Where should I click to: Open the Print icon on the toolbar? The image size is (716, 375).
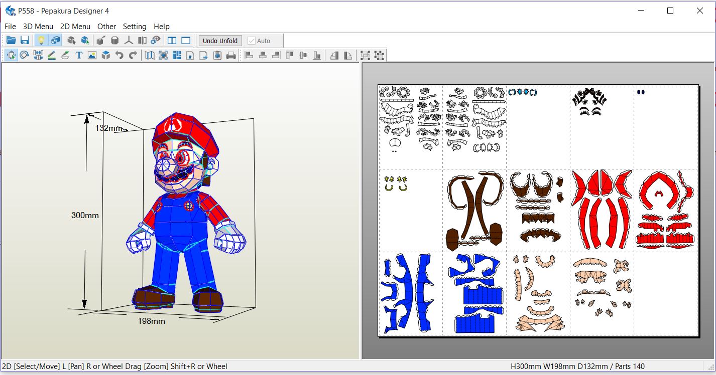click(x=231, y=55)
